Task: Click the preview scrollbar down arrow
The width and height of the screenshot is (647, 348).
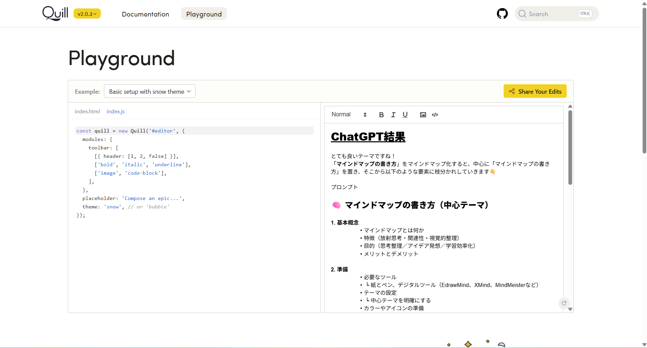Action: (570, 309)
